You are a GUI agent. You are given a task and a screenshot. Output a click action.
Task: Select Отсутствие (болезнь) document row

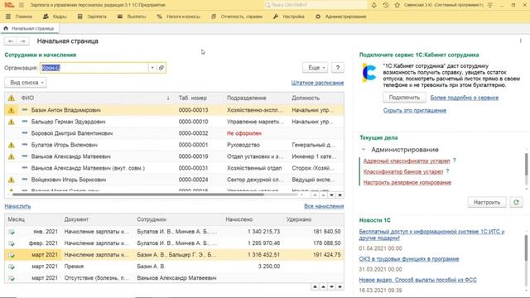pyautogui.click(x=175, y=278)
